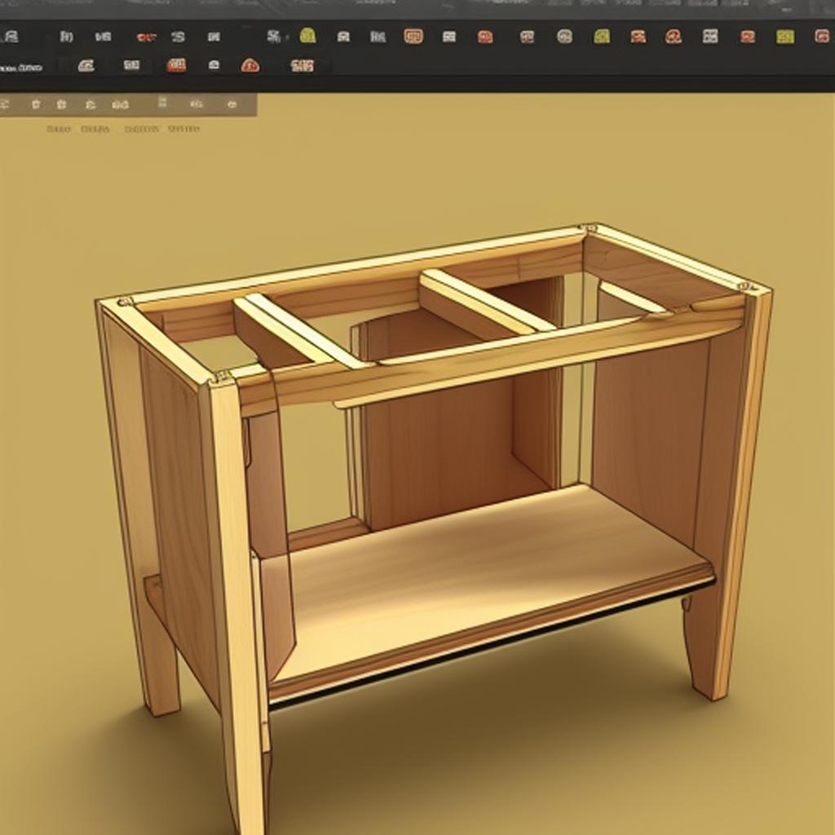Click the red lettered icon in top toolbar
The image size is (835, 835).
click(147, 38)
